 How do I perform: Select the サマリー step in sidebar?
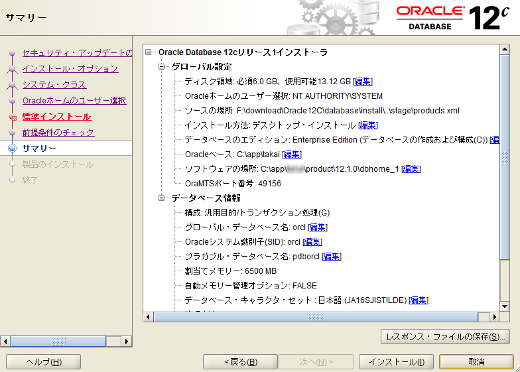pyautogui.click(x=39, y=149)
